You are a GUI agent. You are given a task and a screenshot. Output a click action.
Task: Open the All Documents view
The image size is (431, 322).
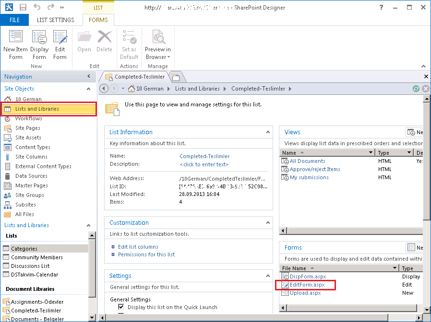click(x=307, y=161)
